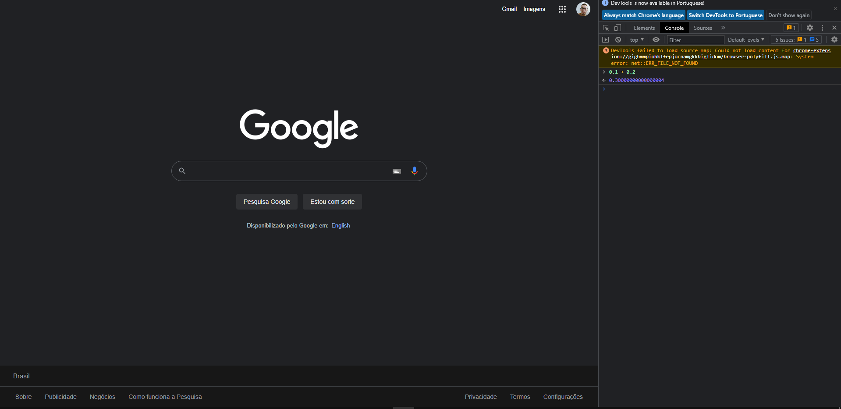Open the Sobre footer link

click(24, 397)
